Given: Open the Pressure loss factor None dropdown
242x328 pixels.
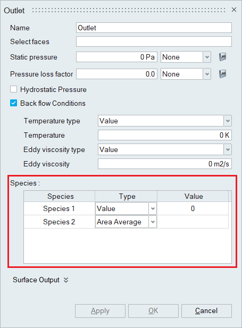Looking at the screenshot, I should click(x=186, y=74).
